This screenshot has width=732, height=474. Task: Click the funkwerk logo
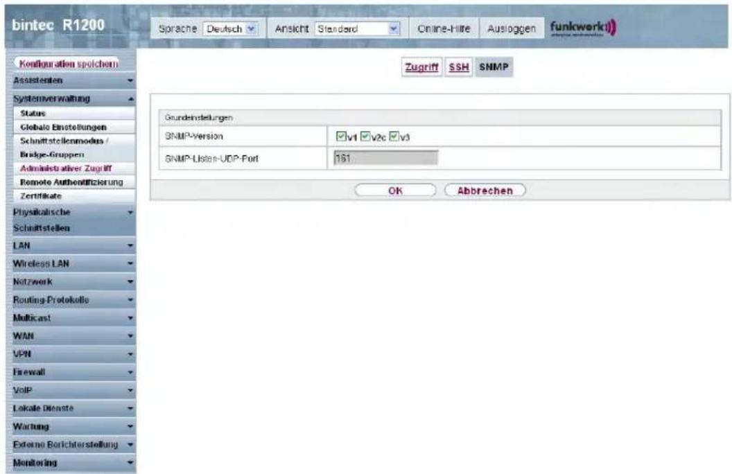(x=583, y=28)
